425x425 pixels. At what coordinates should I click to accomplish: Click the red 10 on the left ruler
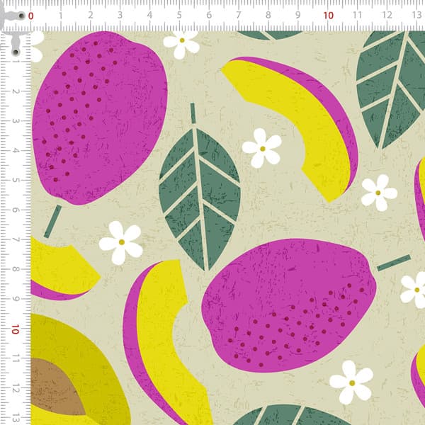(15, 329)
